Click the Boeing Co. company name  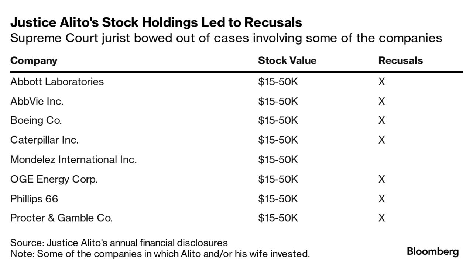pos(36,120)
